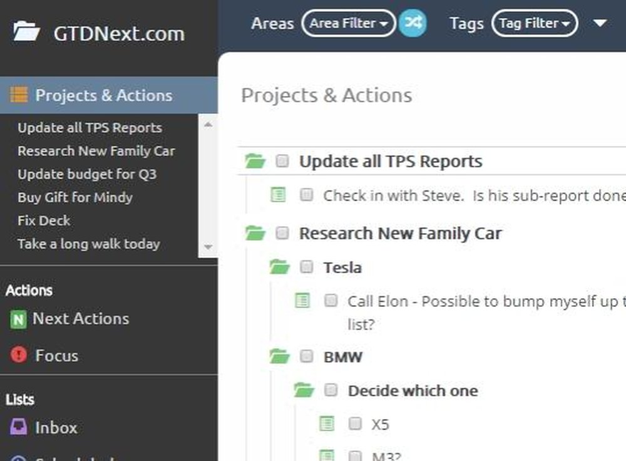Image resolution: width=626 pixels, height=461 pixels.
Task: Tick the checkbox next to BMW
Action: 306,356
